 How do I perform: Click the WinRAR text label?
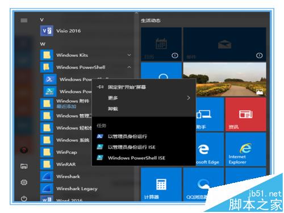tap(66, 164)
